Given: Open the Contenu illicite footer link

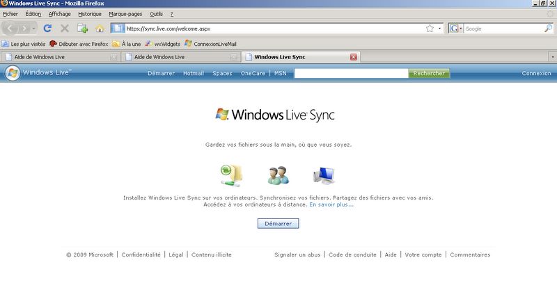Looking at the screenshot, I should pyautogui.click(x=212, y=254).
